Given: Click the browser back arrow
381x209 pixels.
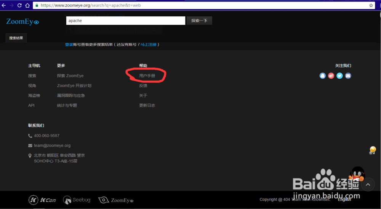Looking at the screenshot, I should [x=4, y=5].
